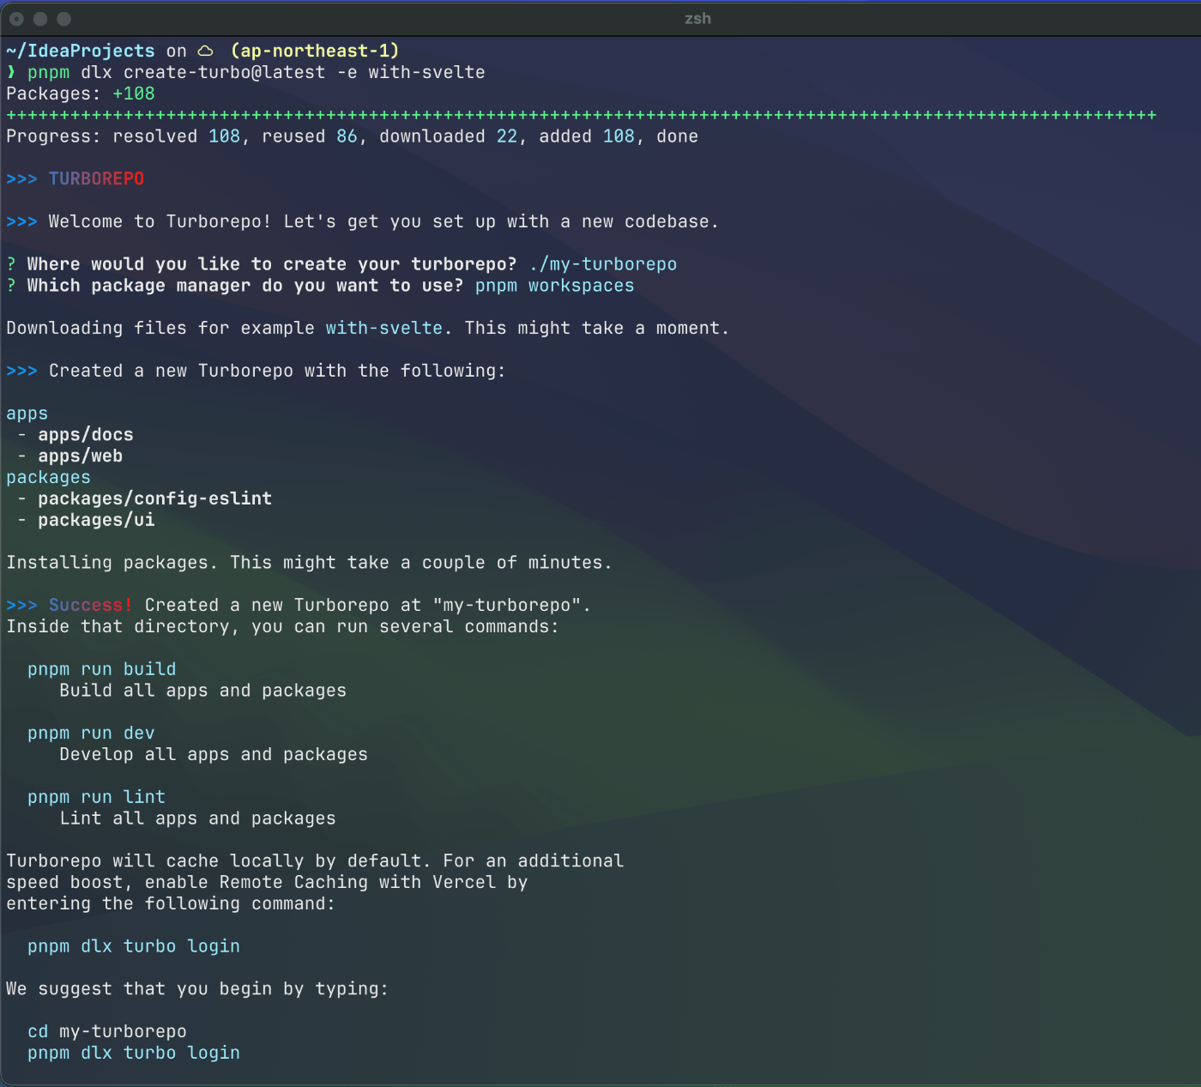Image resolution: width=1201 pixels, height=1087 pixels.
Task: Click the cd my-turborepo command
Action: pyautogui.click(x=107, y=1031)
